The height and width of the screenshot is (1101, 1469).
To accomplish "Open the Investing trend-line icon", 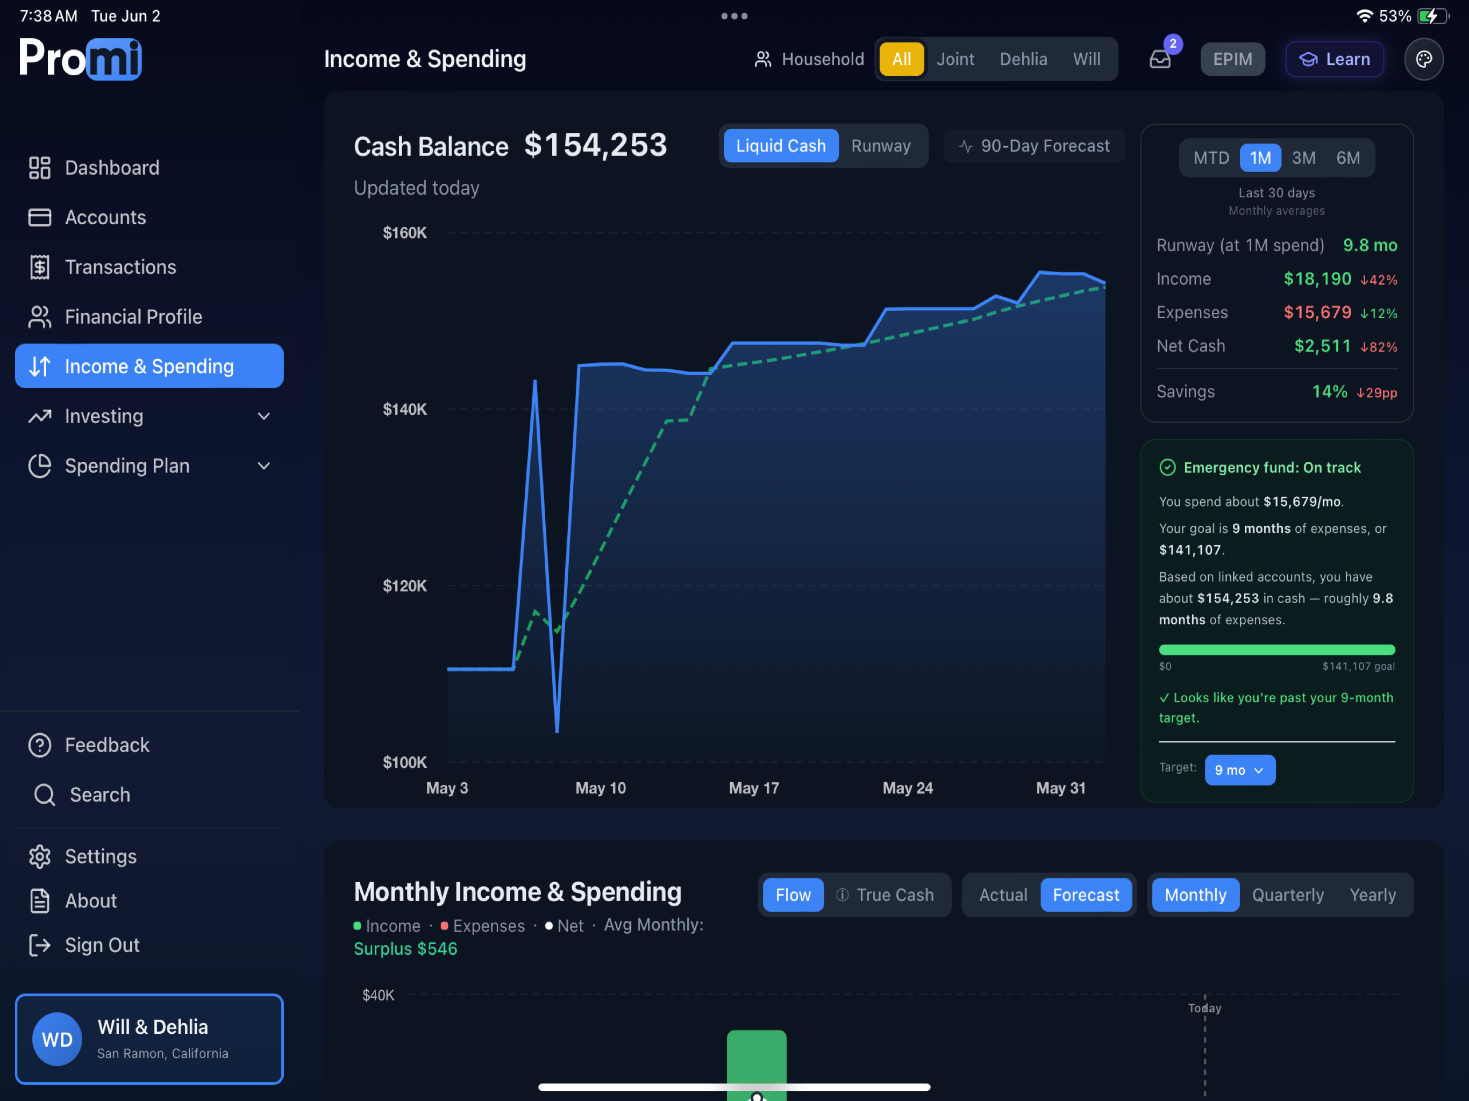I will pos(40,416).
